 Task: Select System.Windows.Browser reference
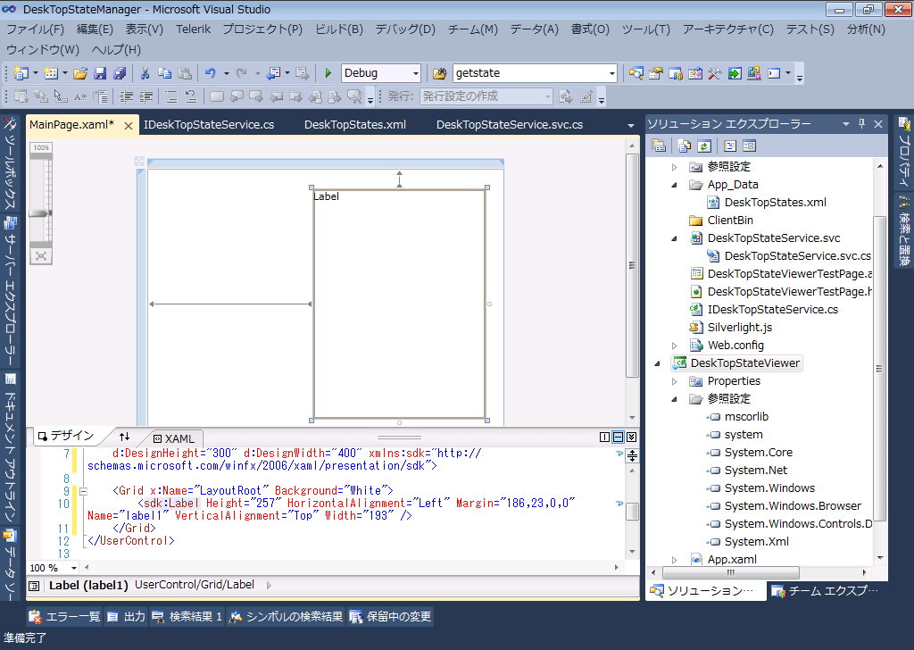793,506
